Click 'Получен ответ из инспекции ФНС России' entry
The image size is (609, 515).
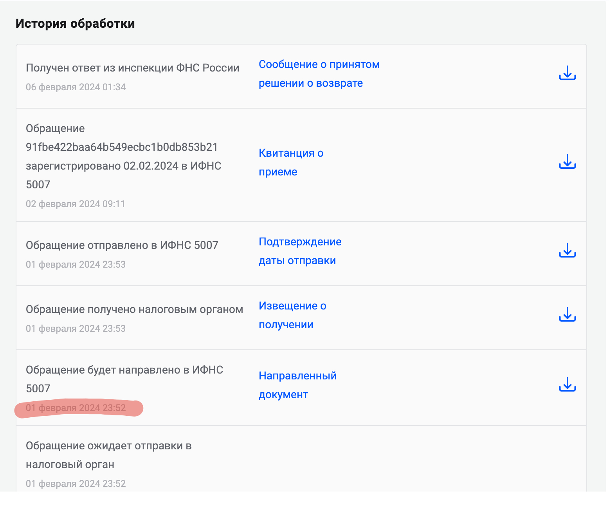tap(132, 68)
